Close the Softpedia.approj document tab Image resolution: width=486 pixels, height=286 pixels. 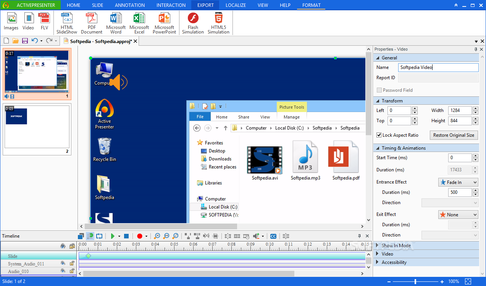136,41
